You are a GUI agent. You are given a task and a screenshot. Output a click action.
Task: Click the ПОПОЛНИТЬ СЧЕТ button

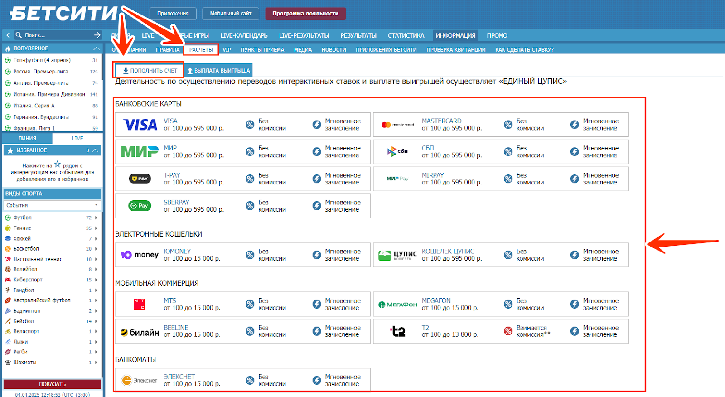150,71
